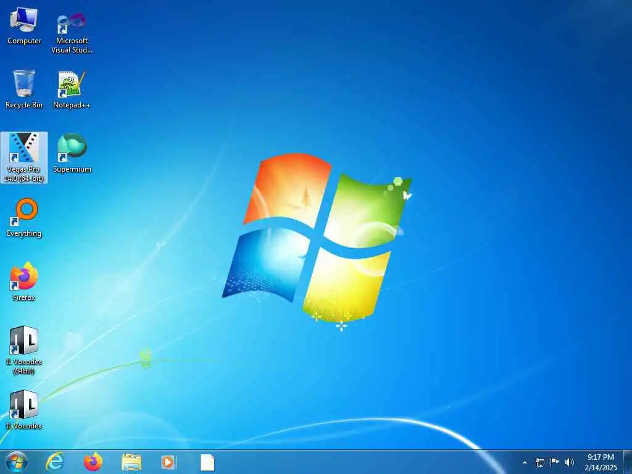Open the clock showing 9:17 PM
This screenshot has height=474, width=632.
(601, 462)
